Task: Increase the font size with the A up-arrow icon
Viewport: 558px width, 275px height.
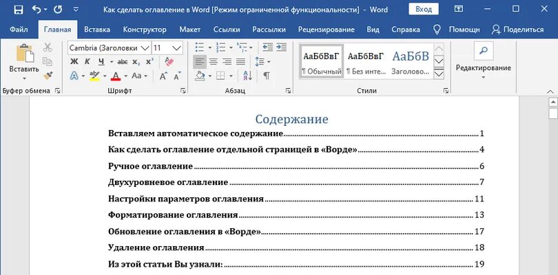Action: pos(163,76)
